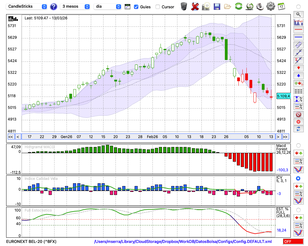Screen dimensions: 308x246
Task: Click the Estocastico panel's lines percent button
Action: click(x=298, y=225)
